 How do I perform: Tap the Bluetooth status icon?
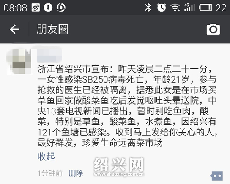pos(148,8)
